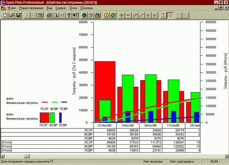Screen dimensions: 229x165
Task: Click the Open file folder icon
Action: (x=12, y=16)
